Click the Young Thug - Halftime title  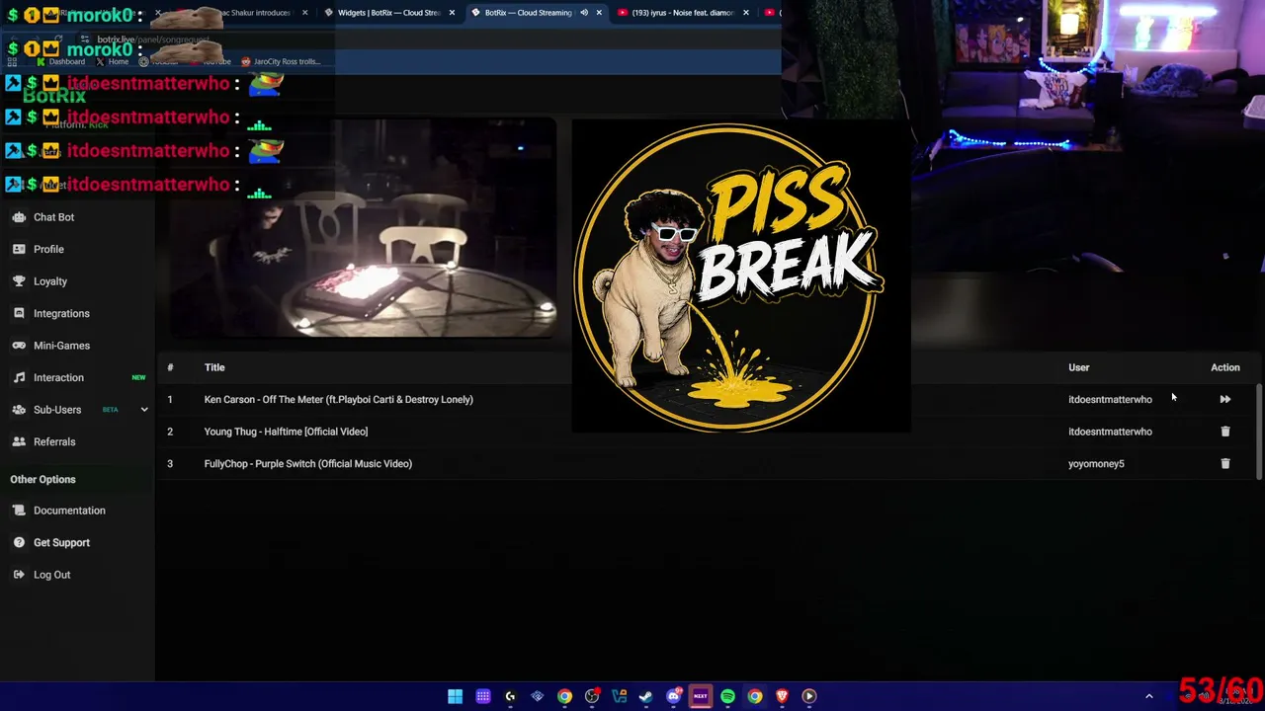point(286,432)
